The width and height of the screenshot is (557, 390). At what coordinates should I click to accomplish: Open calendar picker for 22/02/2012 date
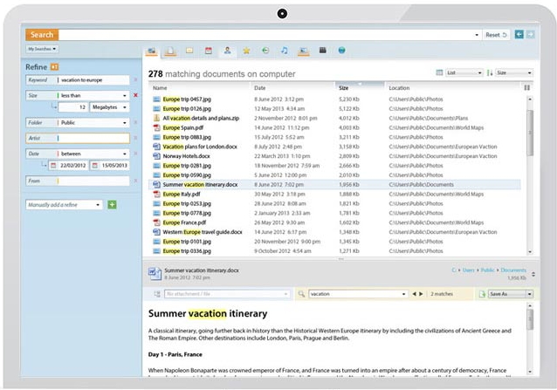click(x=53, y=166)
